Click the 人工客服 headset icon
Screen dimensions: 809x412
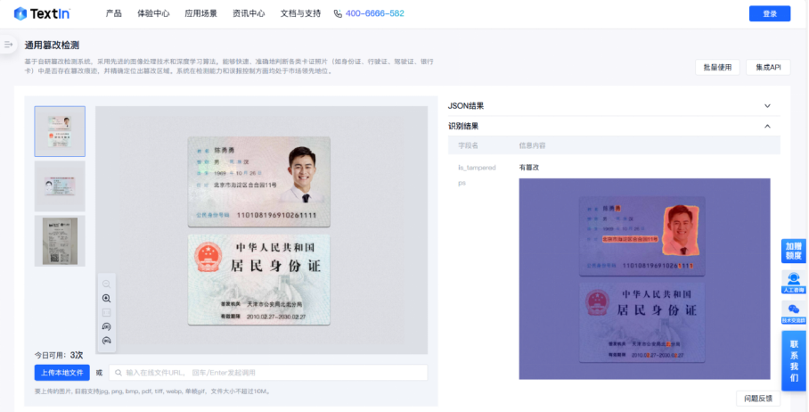pos(794,282)
